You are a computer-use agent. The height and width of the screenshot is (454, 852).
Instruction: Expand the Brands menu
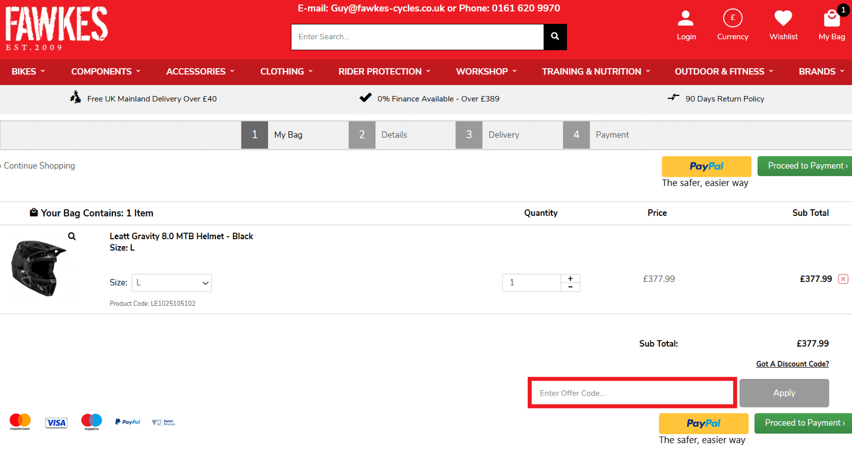coord(822,72)
